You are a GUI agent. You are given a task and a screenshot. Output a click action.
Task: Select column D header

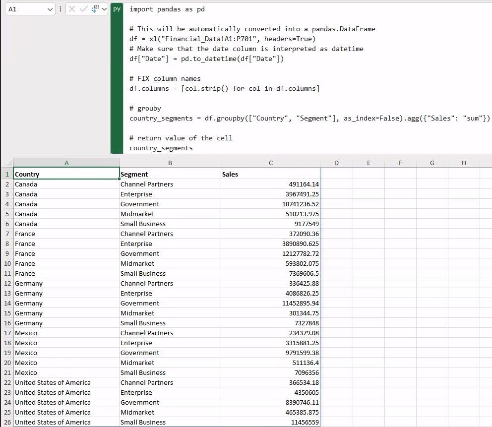pos(336,163)
